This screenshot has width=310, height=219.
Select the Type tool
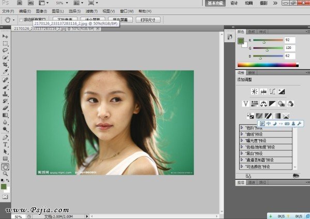click(5, 144)
